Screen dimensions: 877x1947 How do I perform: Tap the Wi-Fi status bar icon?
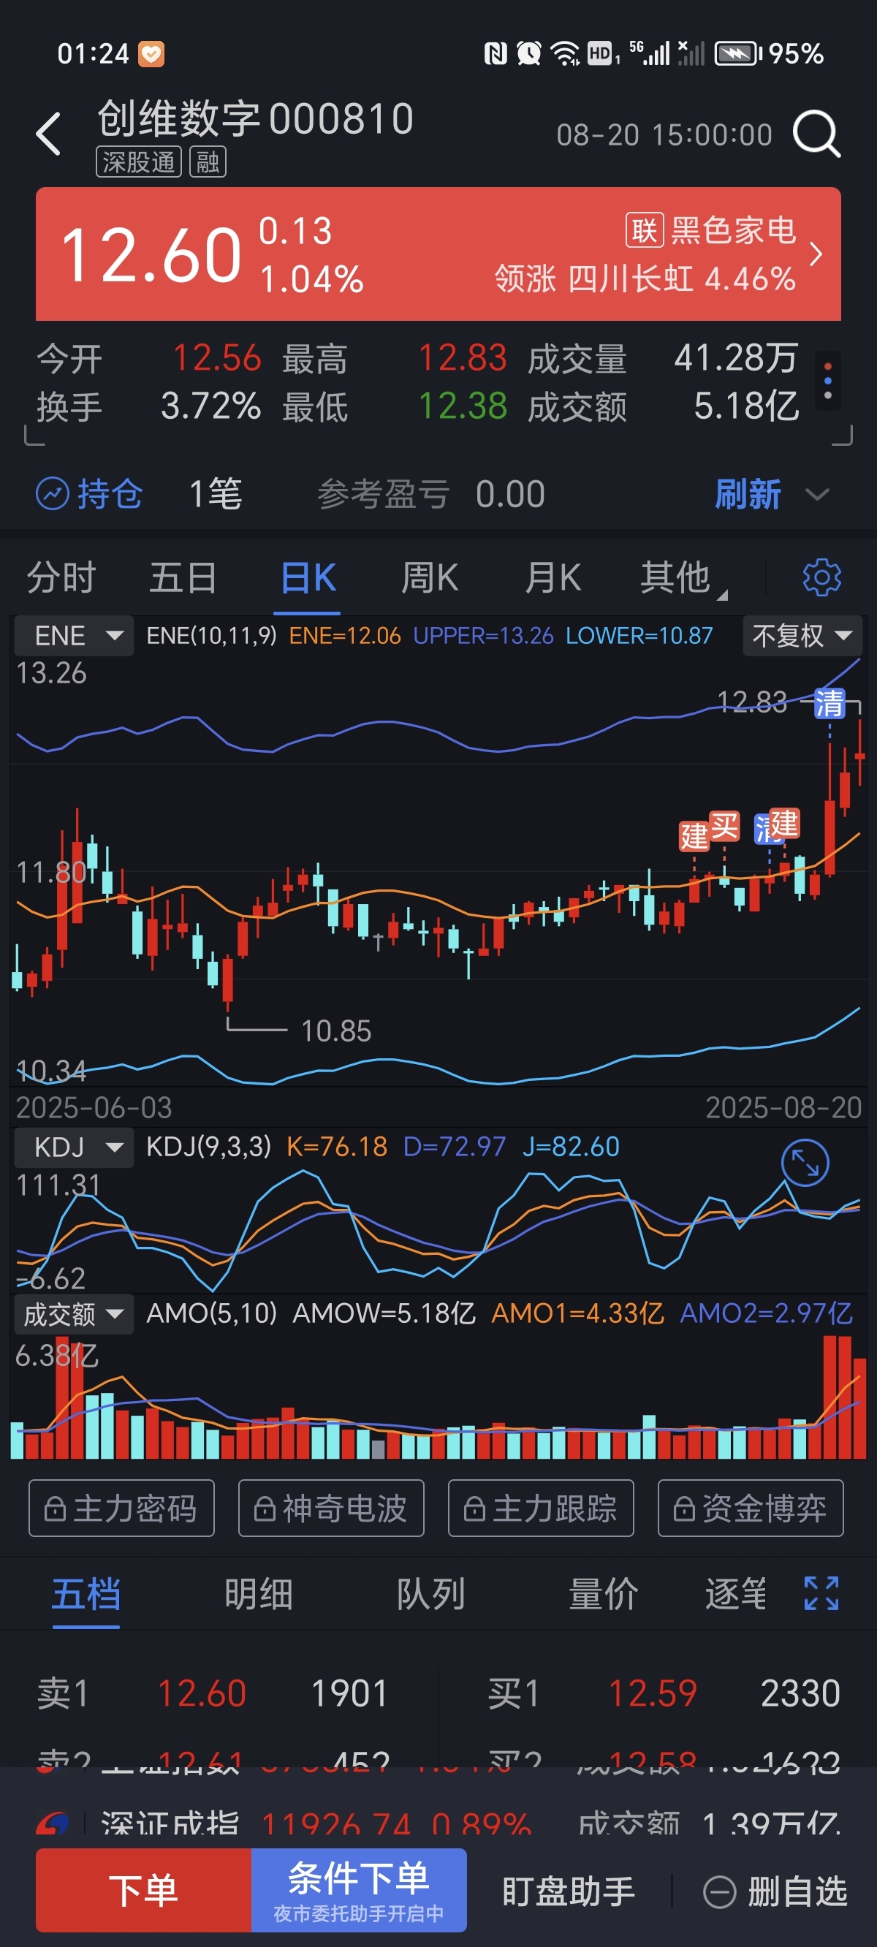pos(565,53)
